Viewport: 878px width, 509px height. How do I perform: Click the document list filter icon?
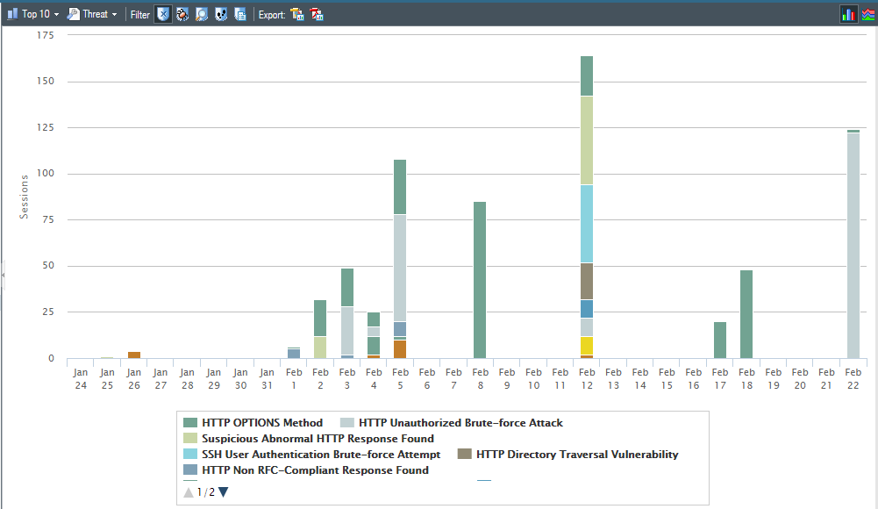(240, 14)
